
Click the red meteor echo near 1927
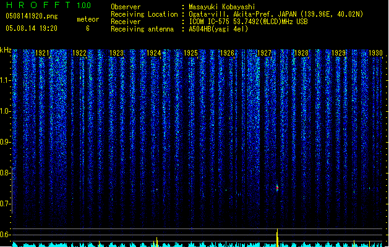[x=277, y=188]
